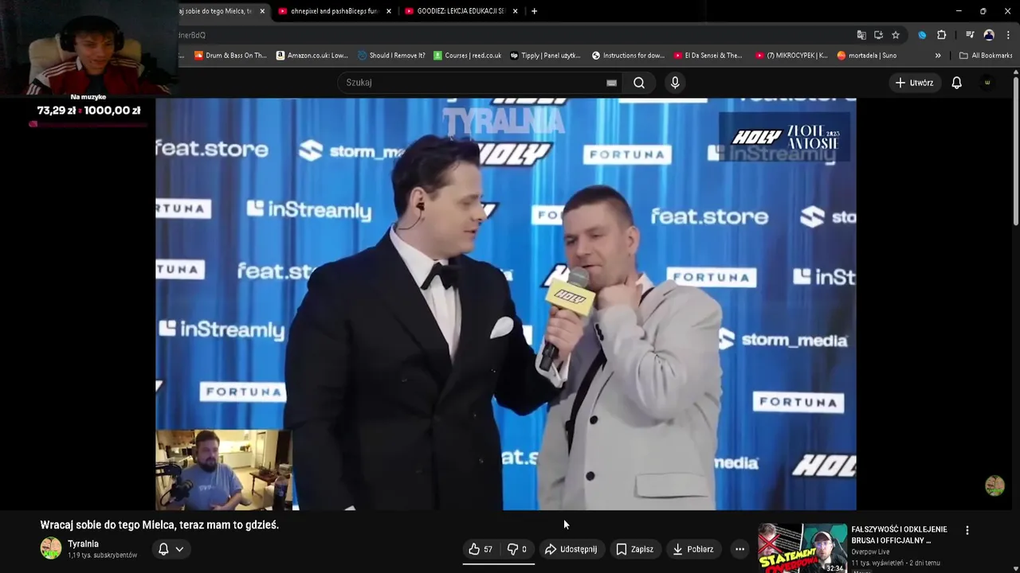Image resolution: width=1020 pixels, height=573 pixels.
Task: Restore down the Chrome window
Action: [983, 11]
